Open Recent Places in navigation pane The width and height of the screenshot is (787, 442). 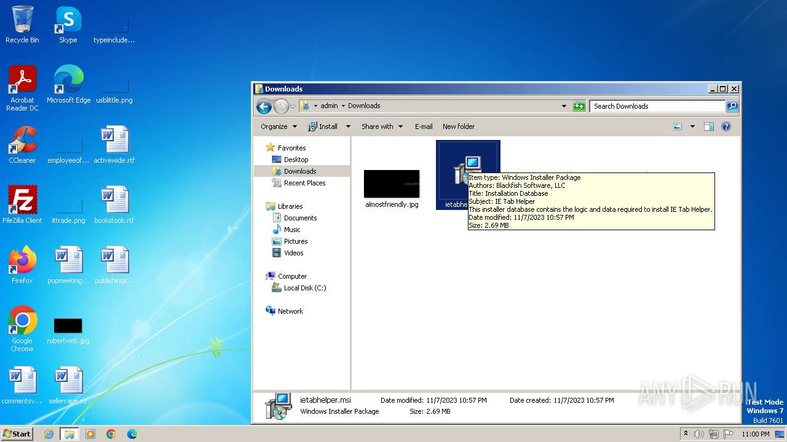pyautogui.click(x=304, y=183)
